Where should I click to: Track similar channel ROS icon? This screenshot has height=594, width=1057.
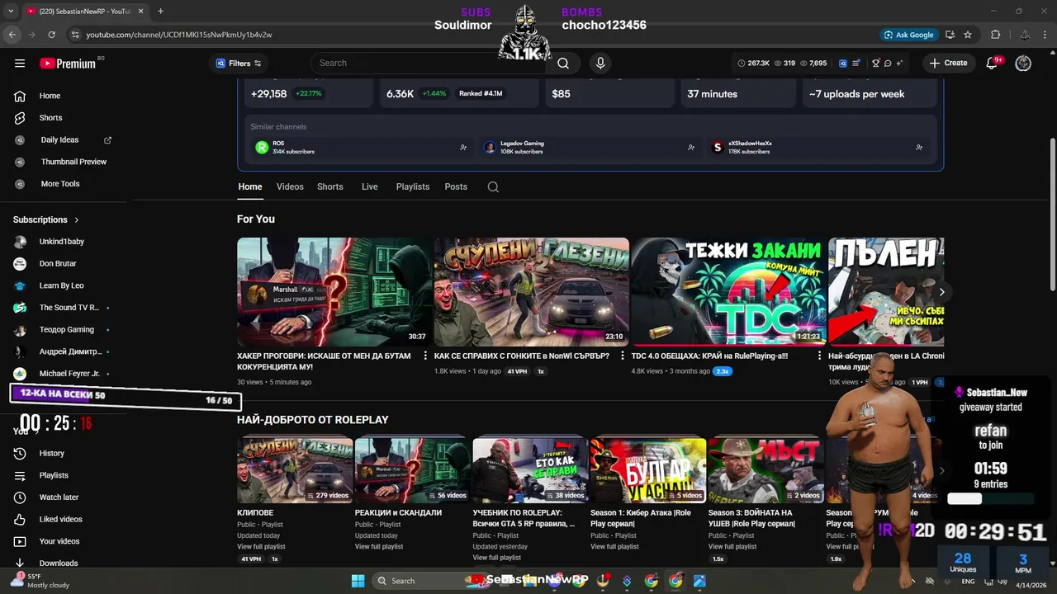(x=463, y=148)
